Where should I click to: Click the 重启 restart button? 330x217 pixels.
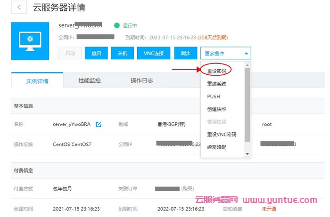(96, 53)
